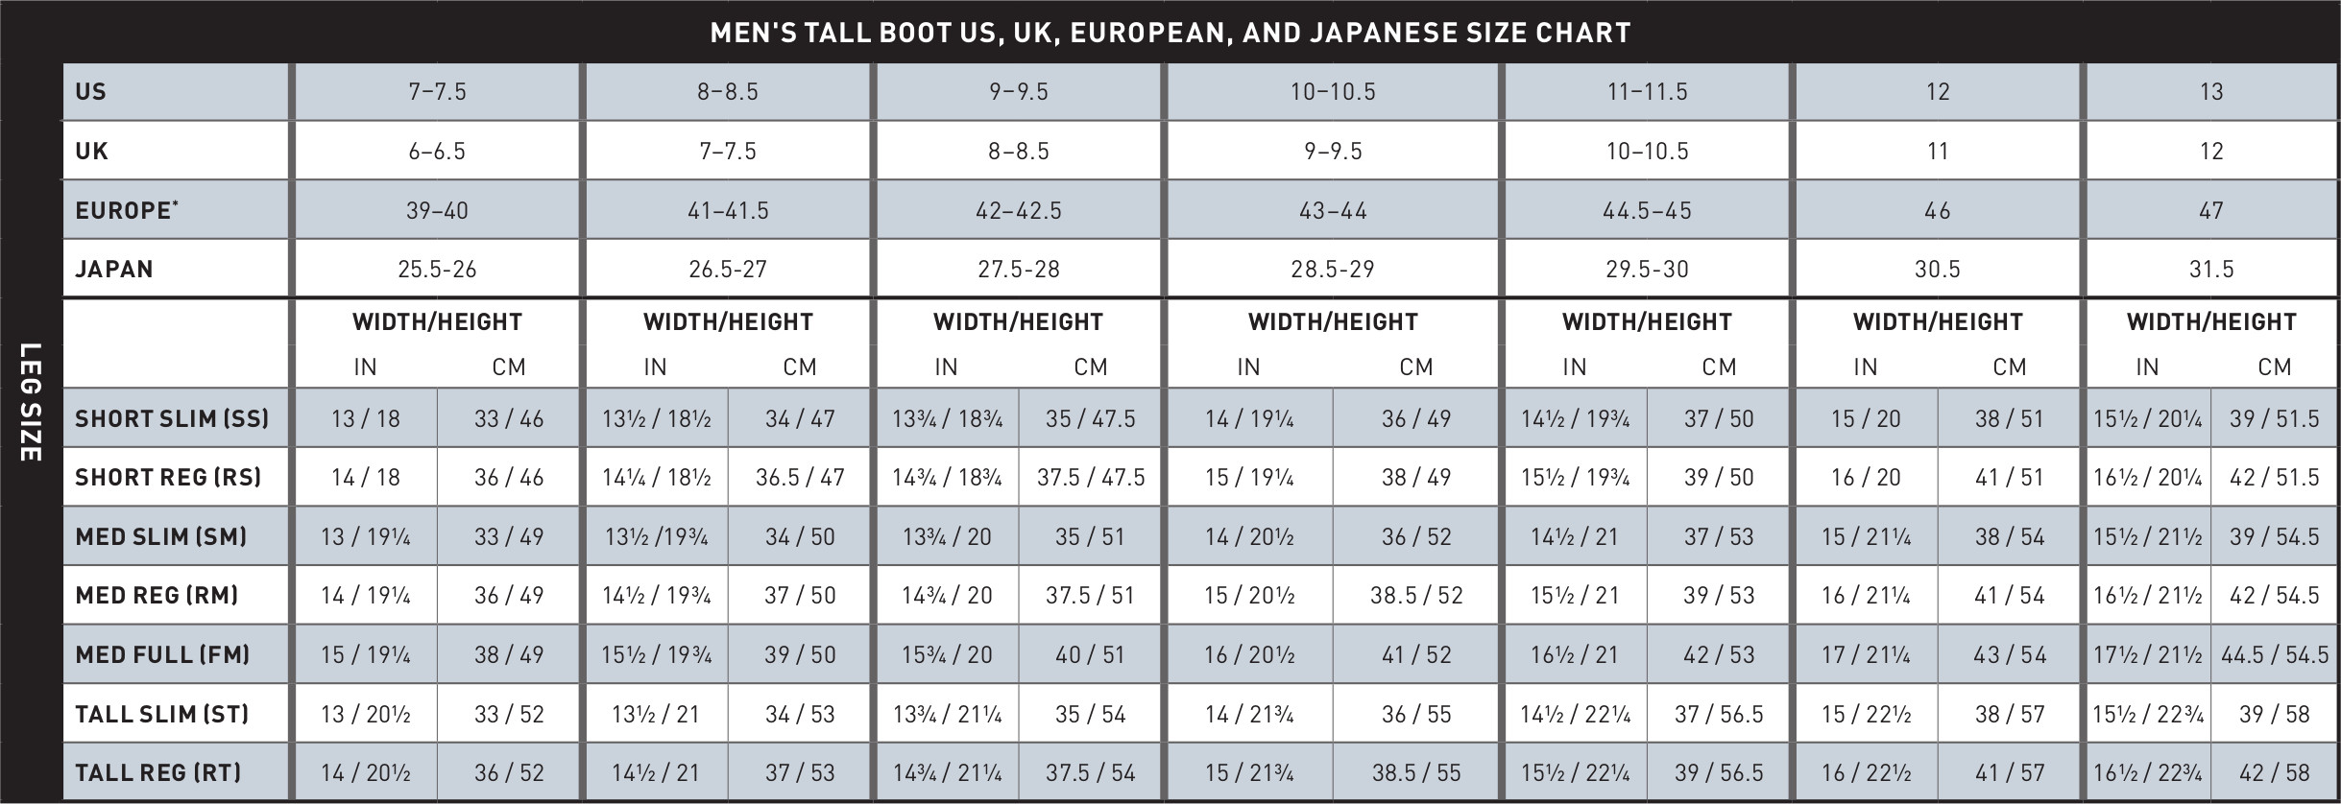The width and height of the screenshot is (2341, 804).
Task: Click WIDTH/HEIGHT header under US 10–10.5
Action: 1332,321
